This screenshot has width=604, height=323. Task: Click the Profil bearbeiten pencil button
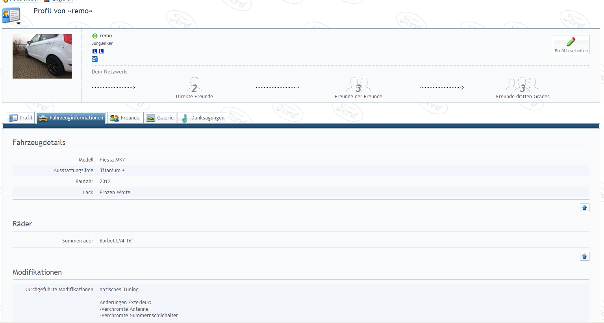(571, 44)
